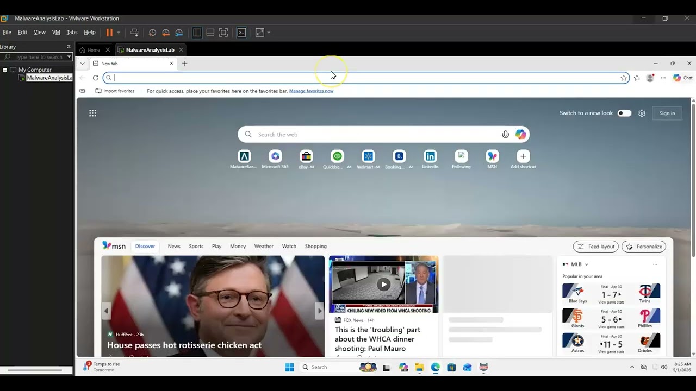Screen dimensions: 696x391
Task: Open the VMware View menu
Action: tap(40, 33)
